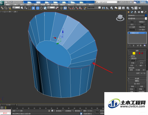Open the 修改器列表 modifier list dropdown

point(137,18)
